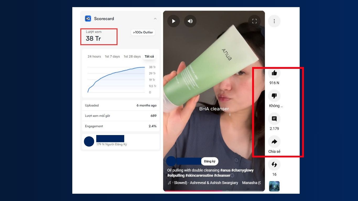358x201 pixels.
Task: Mute the video sound with speaker icon
Action: tap(190, 21)
